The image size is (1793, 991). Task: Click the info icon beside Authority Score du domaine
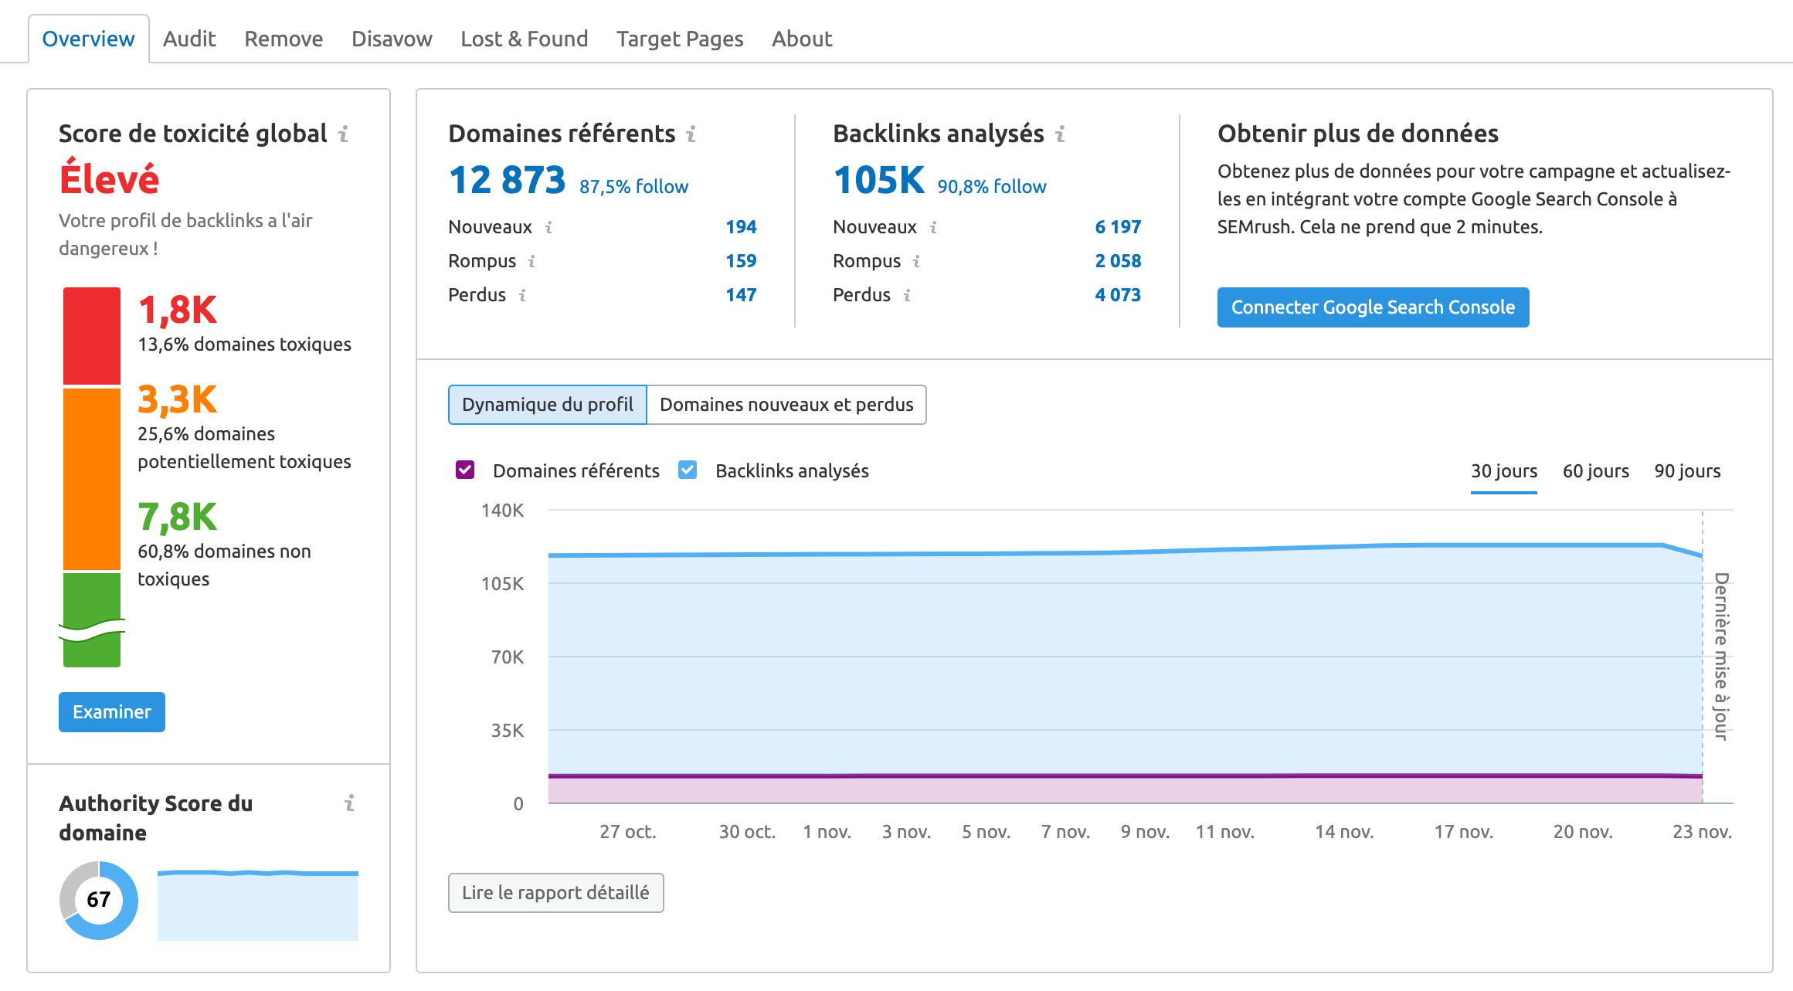coord(351,804)
